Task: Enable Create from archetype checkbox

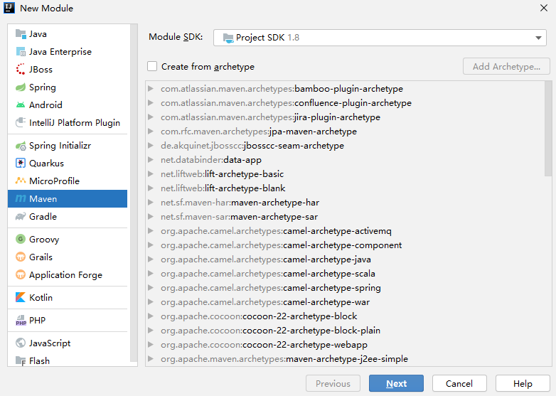Action: [152, 67]
